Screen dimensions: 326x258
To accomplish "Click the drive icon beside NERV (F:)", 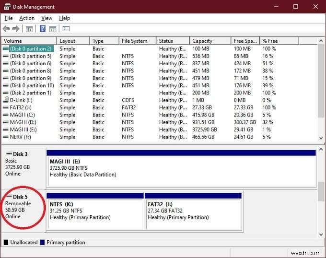I will 6,137.
